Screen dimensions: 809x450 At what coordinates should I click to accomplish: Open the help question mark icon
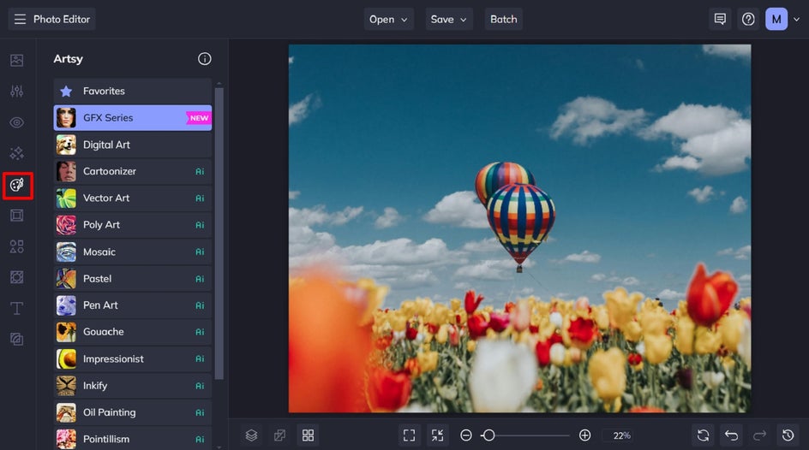click(748, 19)
